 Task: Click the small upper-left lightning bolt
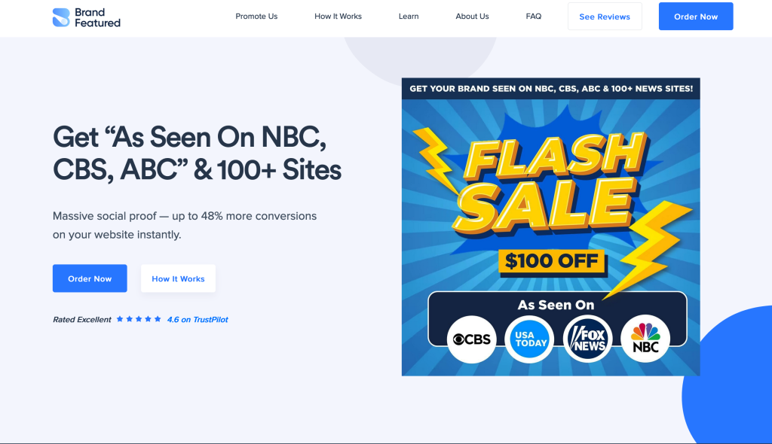tap(434, 157)
